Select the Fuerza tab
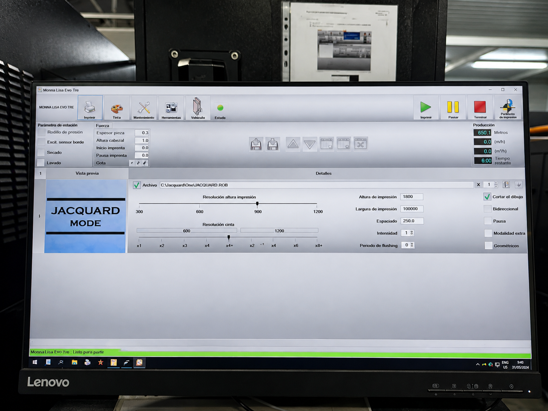This screenshot has width=548, height=411. (103, 126)
